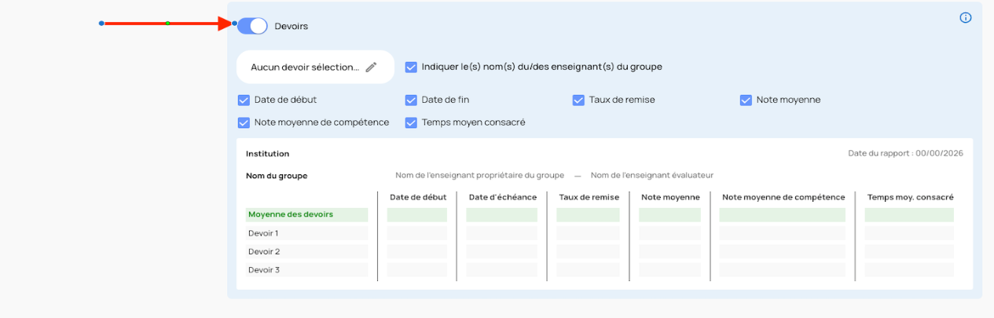Image resolution: width=994 pixels, height=318 pixels.
Task: Click the 'Temps moy. consacré' column header
Action: click(x=910, y=197)
